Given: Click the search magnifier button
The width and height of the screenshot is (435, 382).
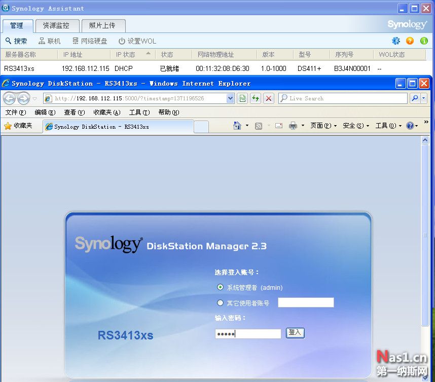Looking at the screenshot, I should 415,98.
